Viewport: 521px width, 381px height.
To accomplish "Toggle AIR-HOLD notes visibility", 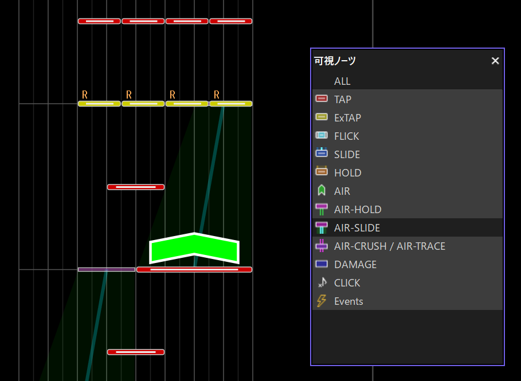I will coord(408,209).
